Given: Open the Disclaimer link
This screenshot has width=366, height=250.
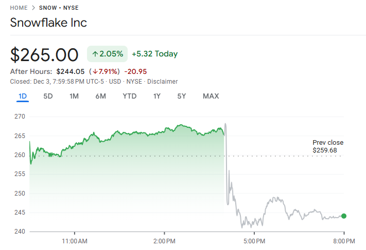Looking at the screenshot, I should click(x=164, y=81).
